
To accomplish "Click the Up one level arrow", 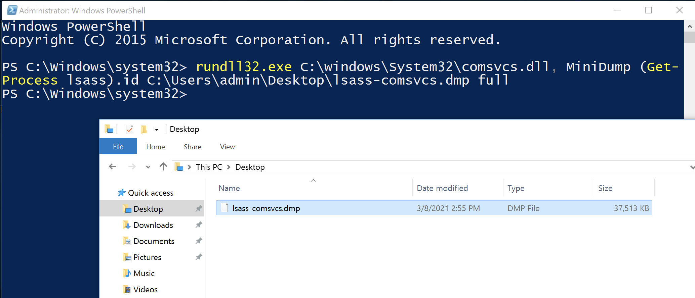I will tap(163, 166).
